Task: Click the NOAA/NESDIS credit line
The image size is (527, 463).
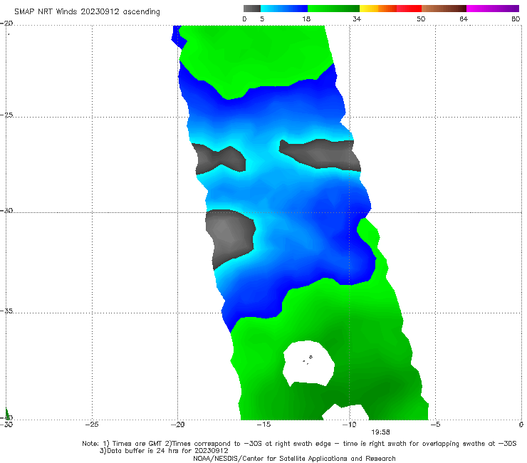Action: point(294,458)
